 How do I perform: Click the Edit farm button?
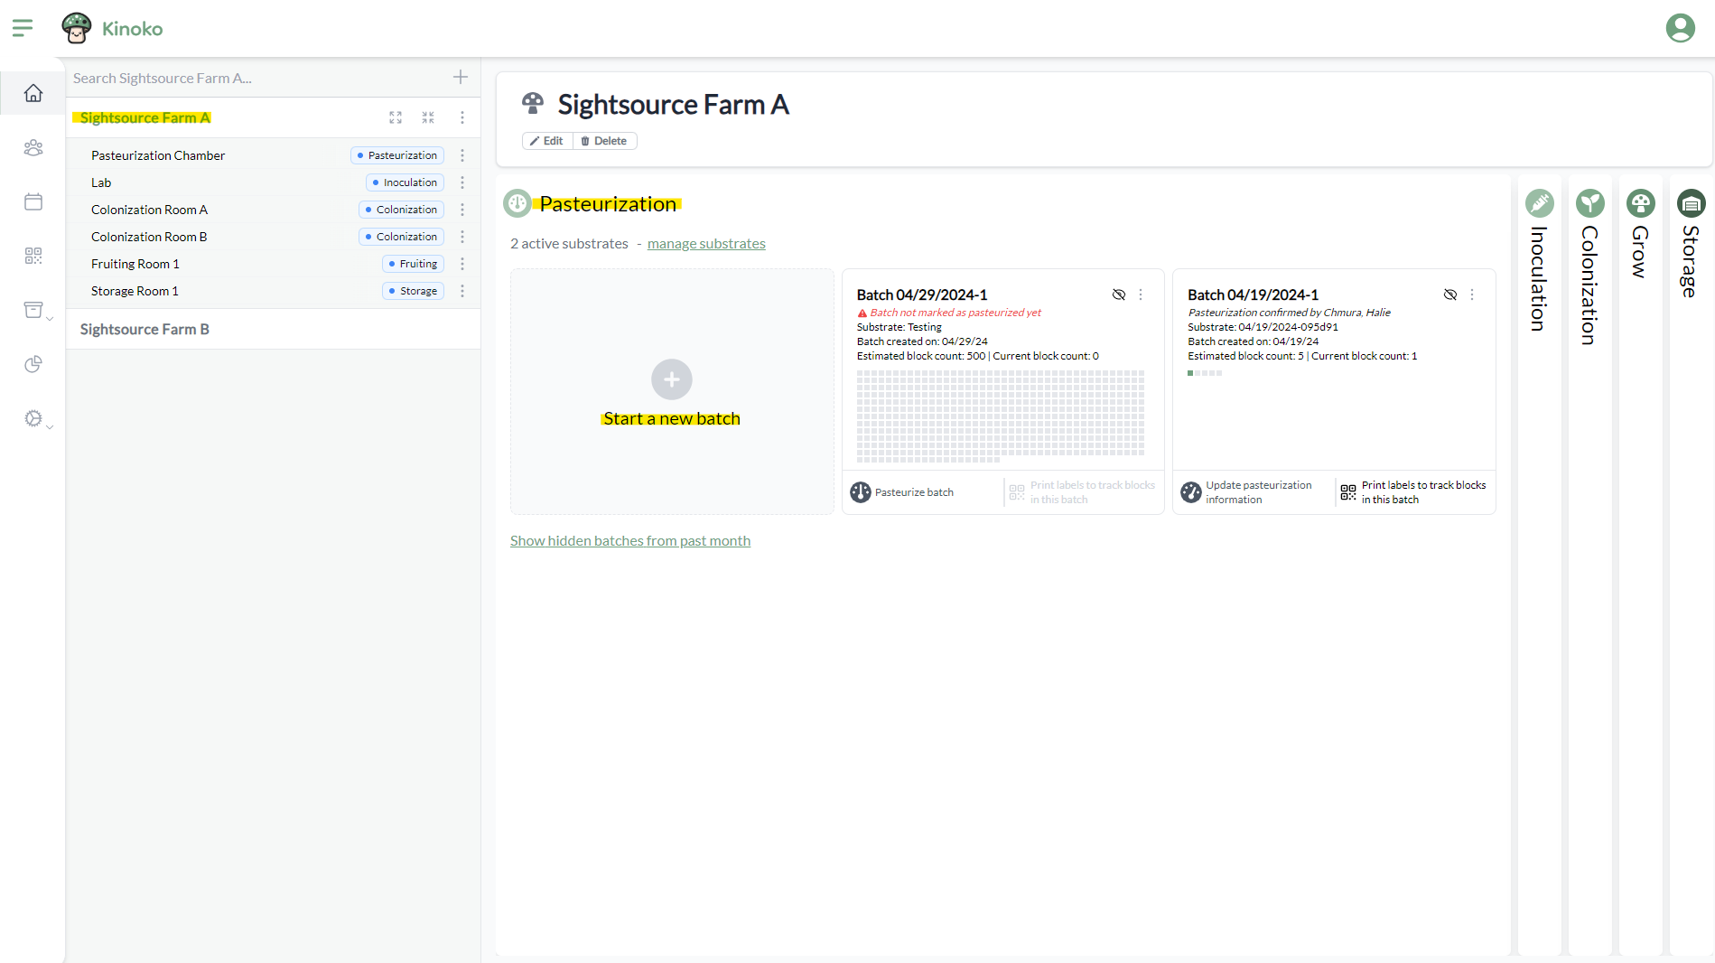547,141
